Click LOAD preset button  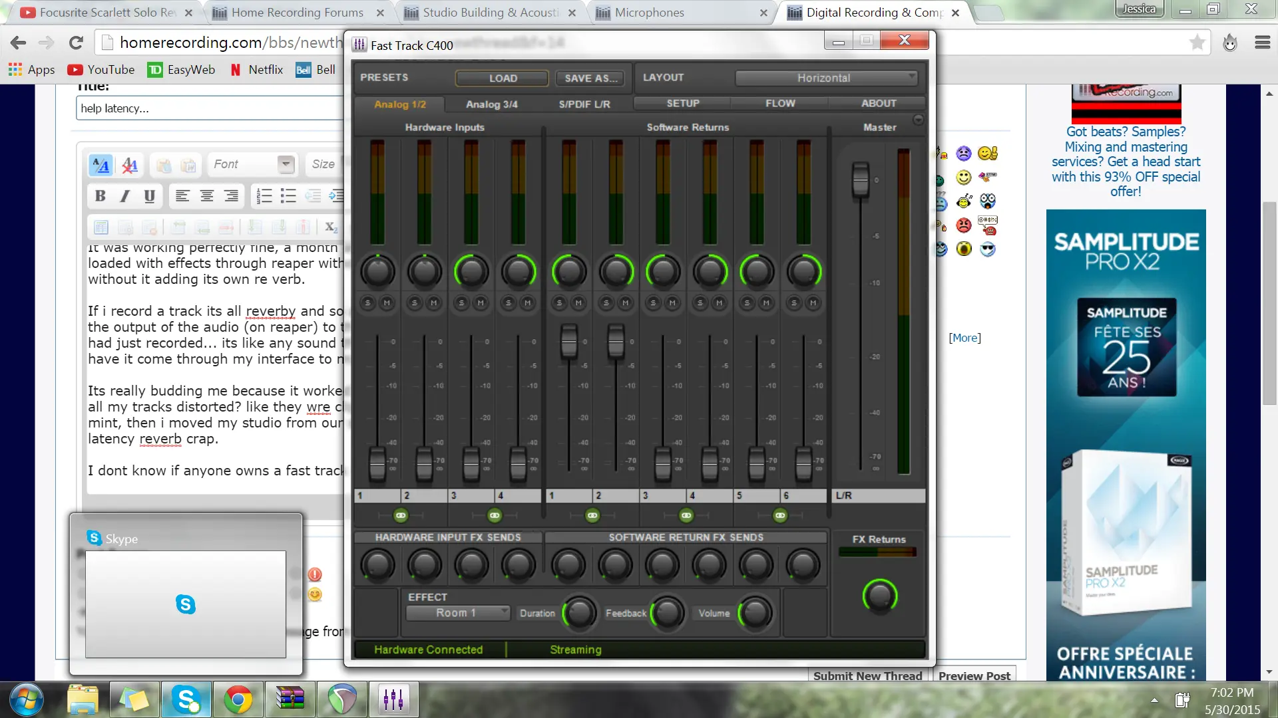coord(503,78)
